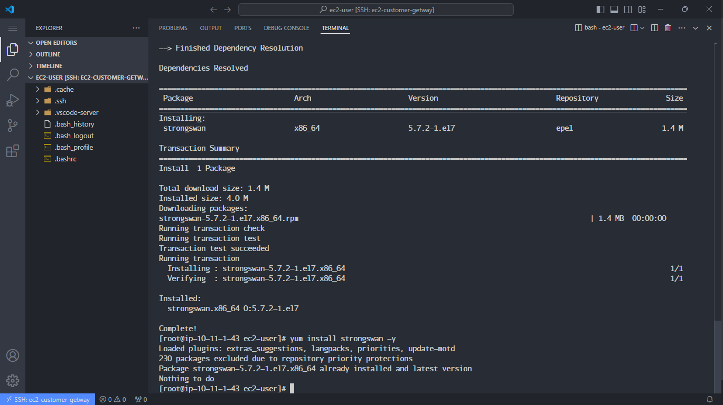Open the hamburger application menu
723x405 pixels.
click(x=13, y=28)
